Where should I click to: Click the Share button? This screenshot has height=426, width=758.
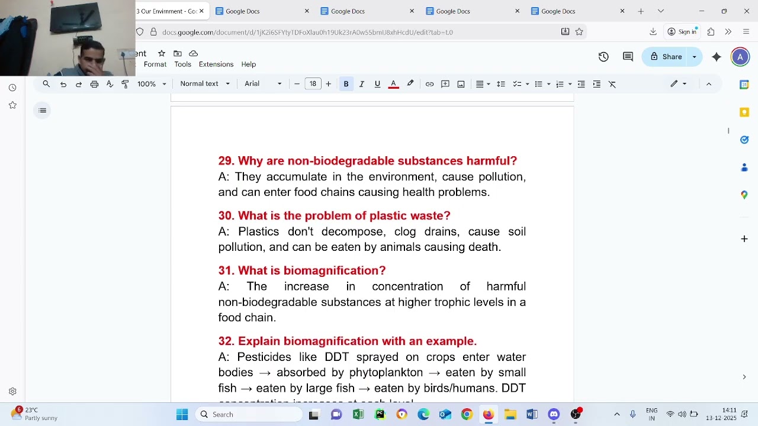pyautogui.click(x=666, y=57)
